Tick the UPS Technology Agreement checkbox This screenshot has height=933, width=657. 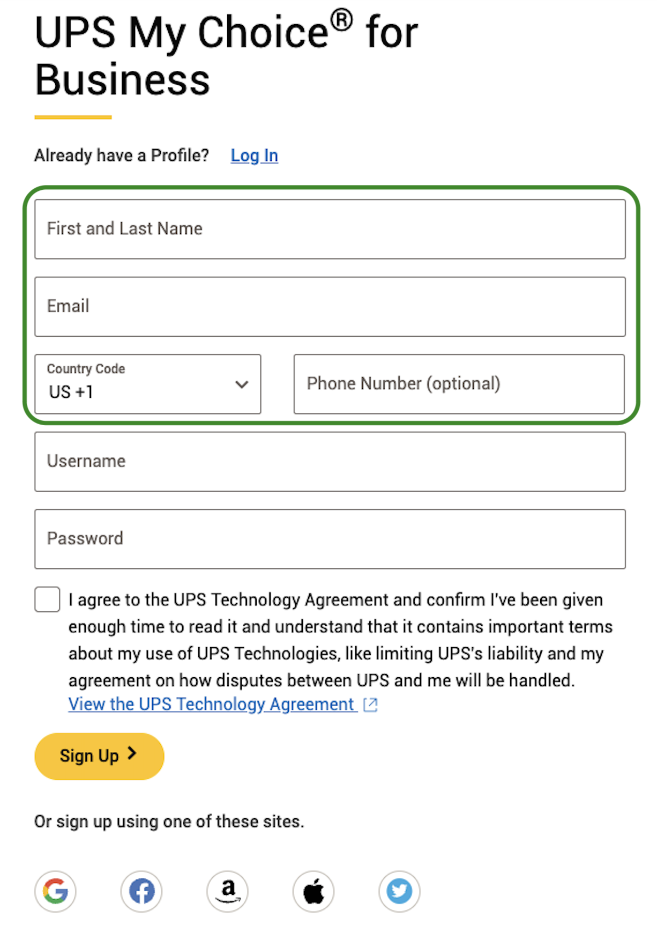(x=47, y=599)
